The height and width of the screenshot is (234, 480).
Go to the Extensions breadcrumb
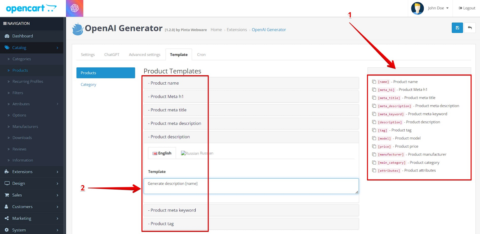coord(237,30)
